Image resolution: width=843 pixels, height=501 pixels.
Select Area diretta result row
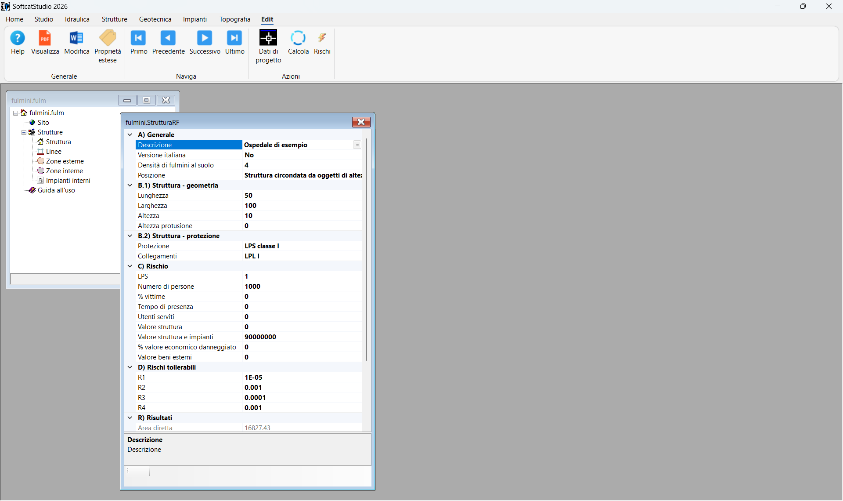coord(249,428)
